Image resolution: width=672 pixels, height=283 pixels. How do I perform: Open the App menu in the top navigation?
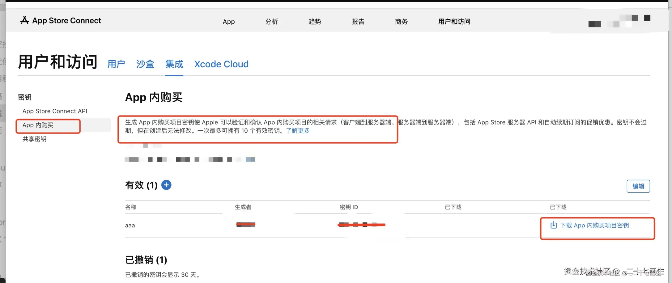pyautogui.click(x=229, y=22)
